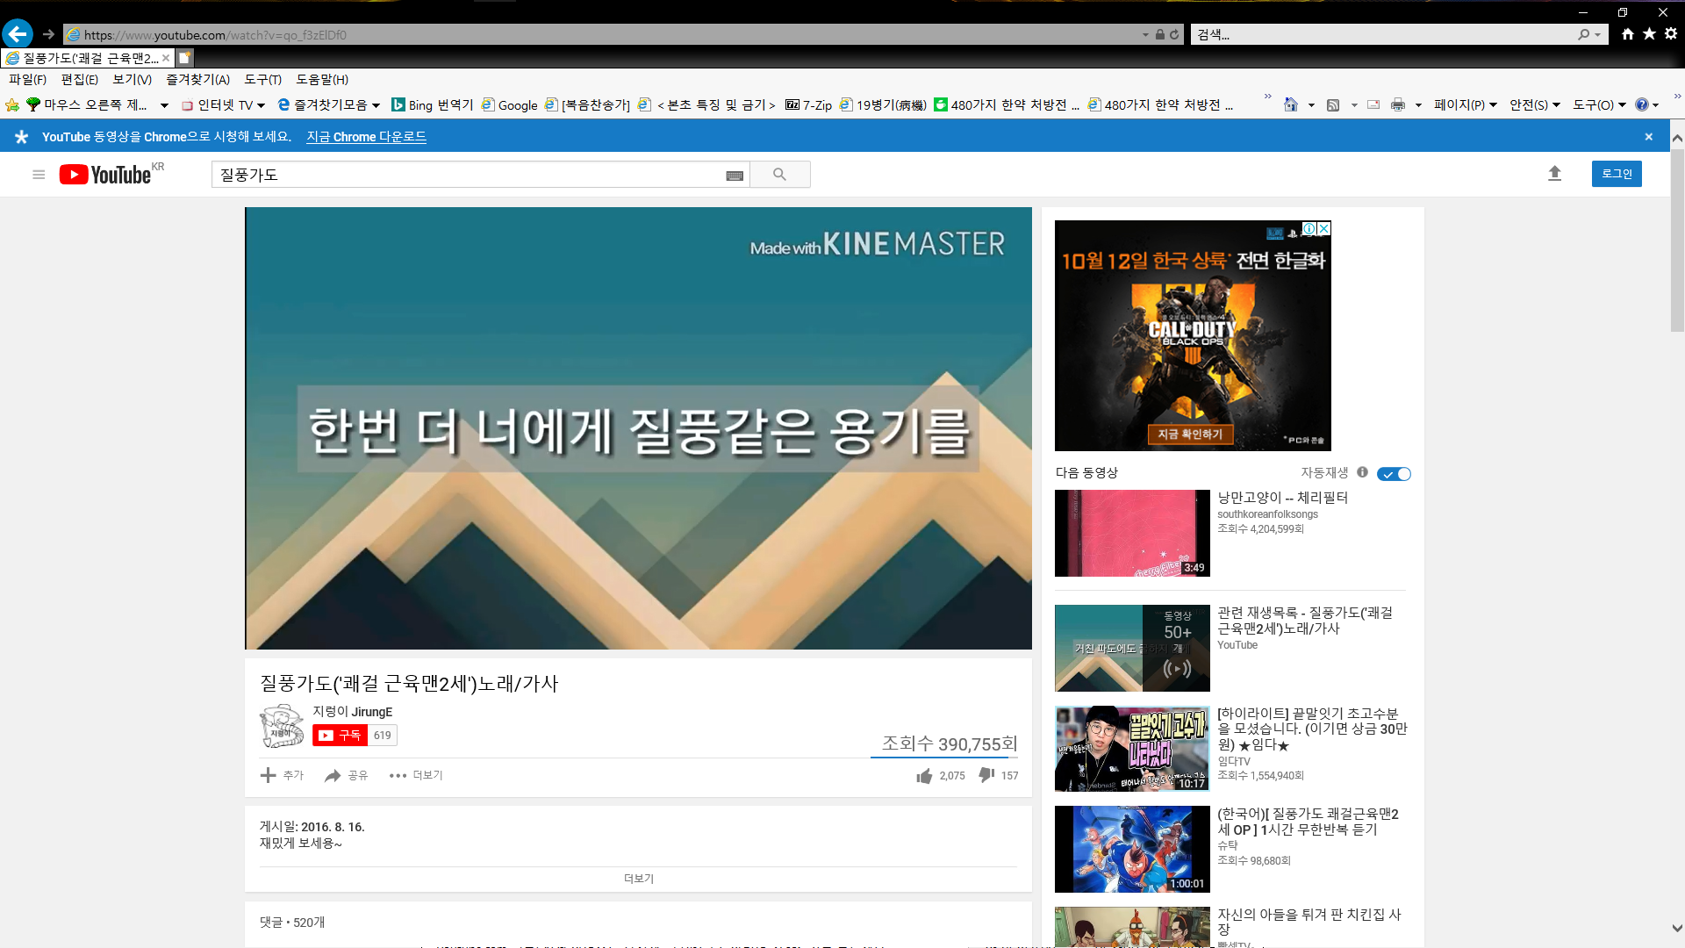This screenshot has width=1685, height=948.
Task: Open the YouTube hamburger guide menu
Action: tap(39, 175)
